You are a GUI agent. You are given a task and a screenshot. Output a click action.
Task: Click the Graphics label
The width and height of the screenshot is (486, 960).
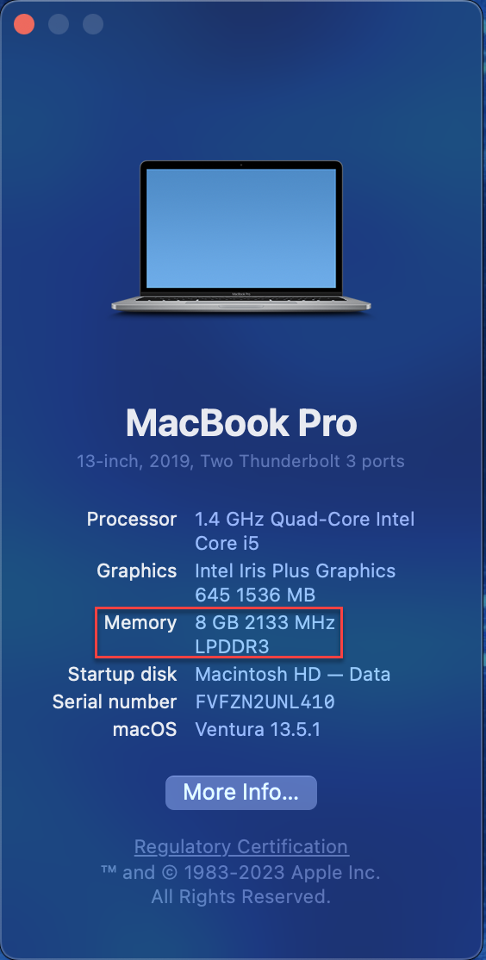click(x=136, y=571)
